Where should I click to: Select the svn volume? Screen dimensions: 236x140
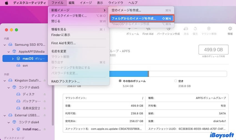click(x=25, y=65)
